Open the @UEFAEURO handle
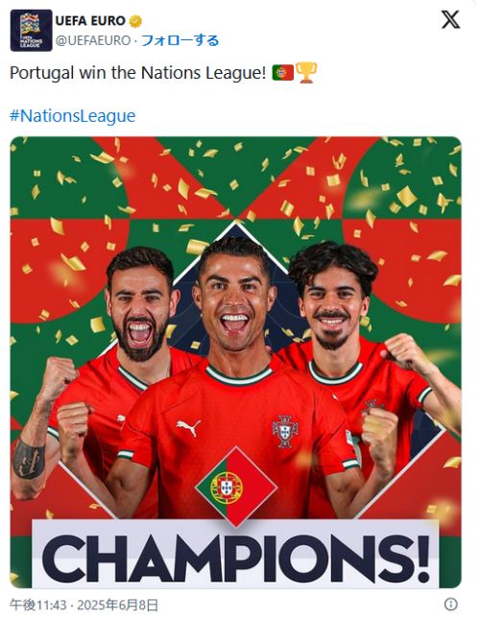480x619 pixels. [93, 40]
